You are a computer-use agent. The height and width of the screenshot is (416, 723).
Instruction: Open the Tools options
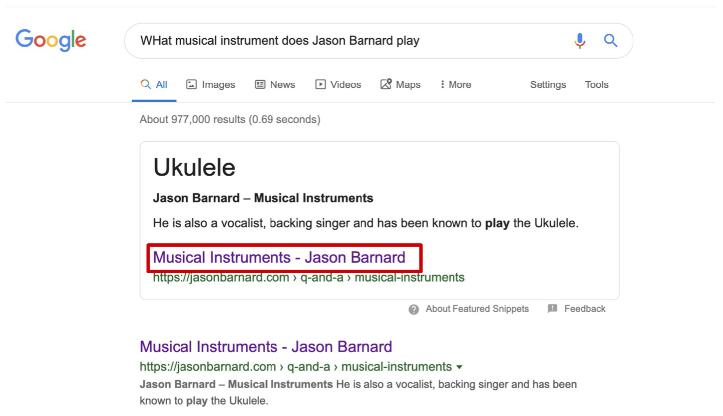click(597, 85)
